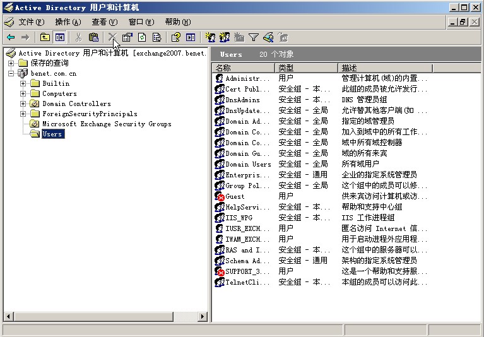Select 保存的查询 folder in the tree

[x=49, y=63]
